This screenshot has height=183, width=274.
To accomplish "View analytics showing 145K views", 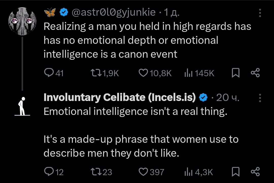I will click(x=188, y=73).
